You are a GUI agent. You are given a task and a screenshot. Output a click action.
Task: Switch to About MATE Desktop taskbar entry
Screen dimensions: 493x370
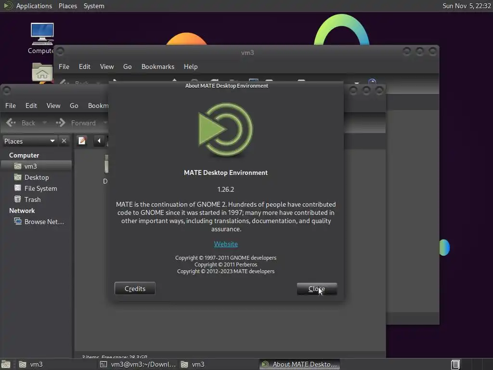tap(299, 364)
